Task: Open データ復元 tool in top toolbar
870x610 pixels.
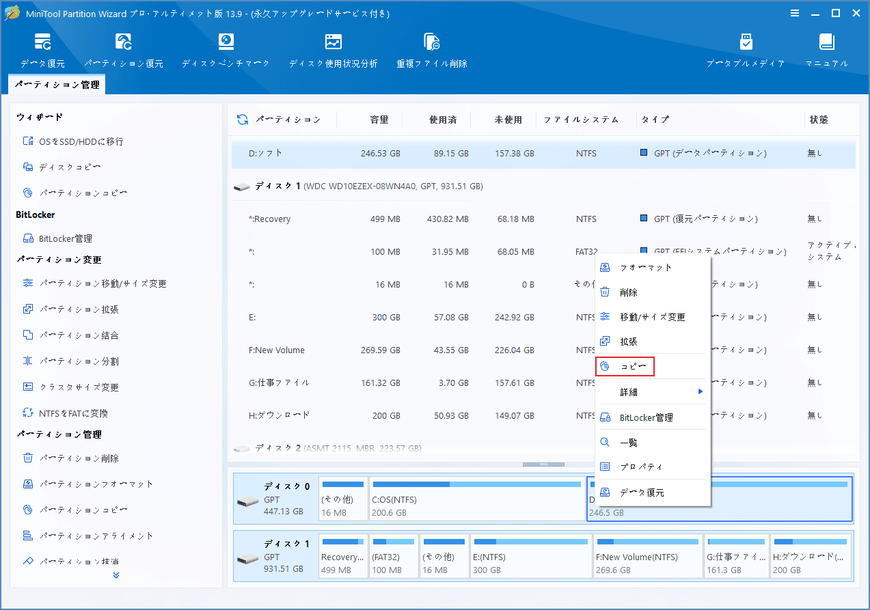Action: tap(42, 50)
